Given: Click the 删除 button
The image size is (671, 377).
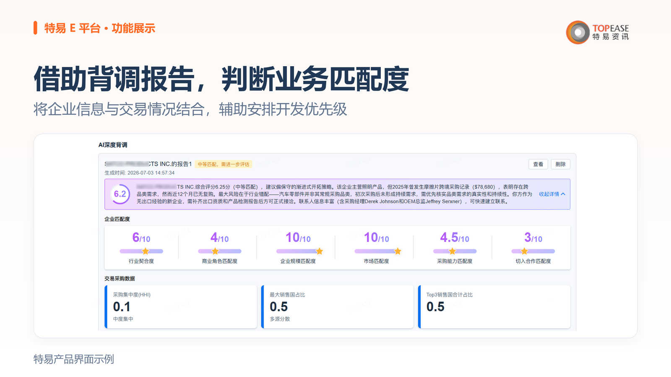Looking at the screenshot, I should point(560,164).
